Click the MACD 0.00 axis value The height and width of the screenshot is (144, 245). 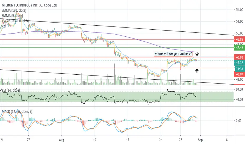click(x=239, y=121)
